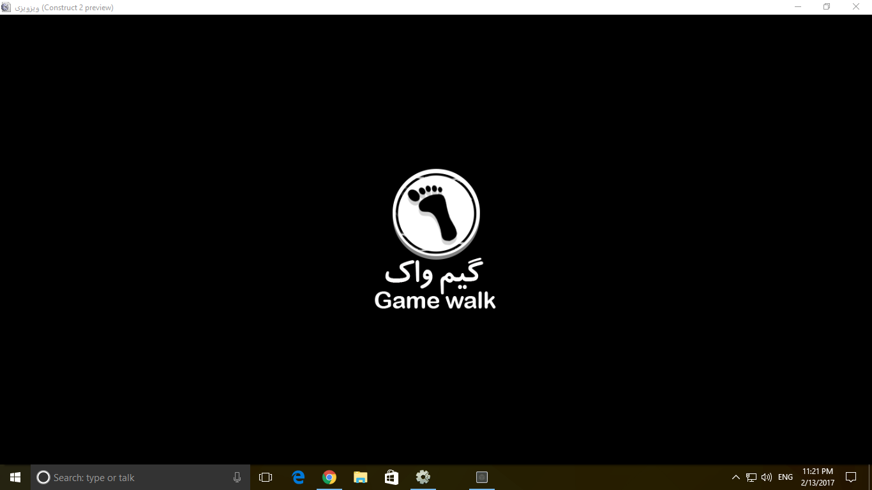The width and height of the screenshot is (872, 490).
Task: Open File Explorer from the taskbar
Action: [x=361, y=477]
